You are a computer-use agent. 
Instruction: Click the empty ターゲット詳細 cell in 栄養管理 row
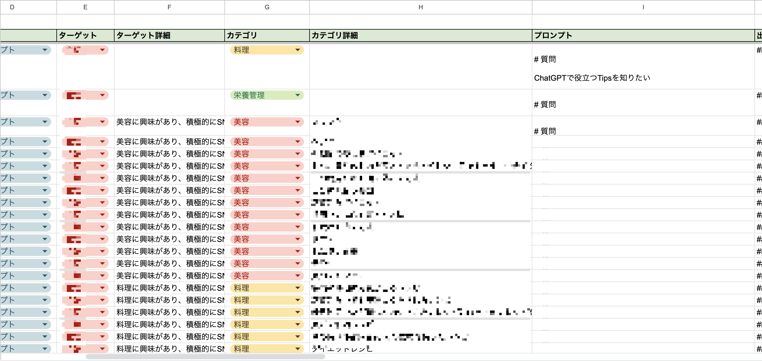(x=169, y=102)
